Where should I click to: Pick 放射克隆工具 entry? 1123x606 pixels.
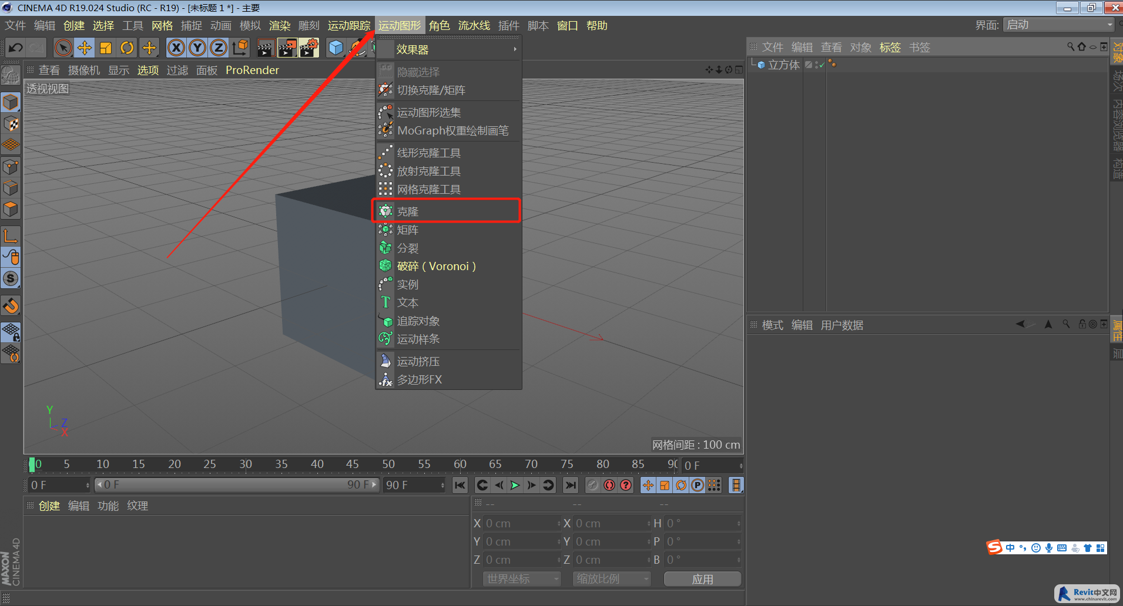(447, 171)
